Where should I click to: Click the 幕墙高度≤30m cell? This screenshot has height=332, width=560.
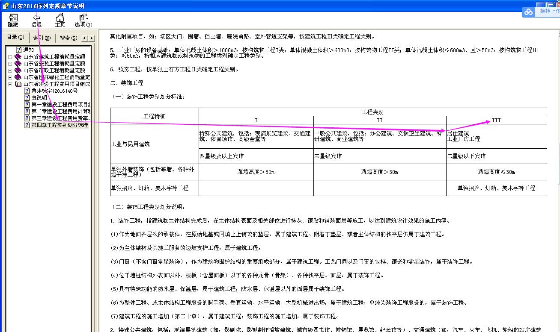(496, 172)
